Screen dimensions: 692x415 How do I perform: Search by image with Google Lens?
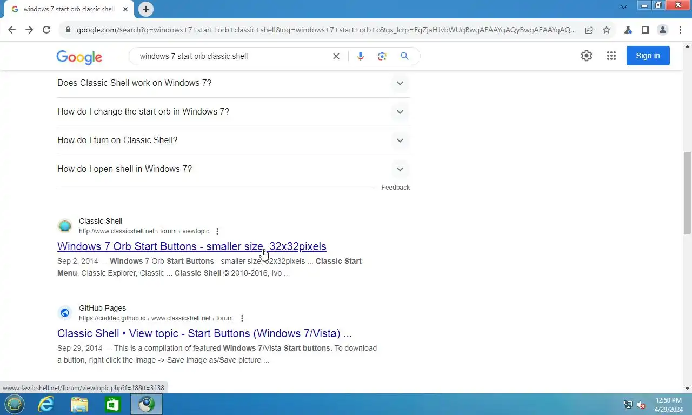click(x=382, y=56)
